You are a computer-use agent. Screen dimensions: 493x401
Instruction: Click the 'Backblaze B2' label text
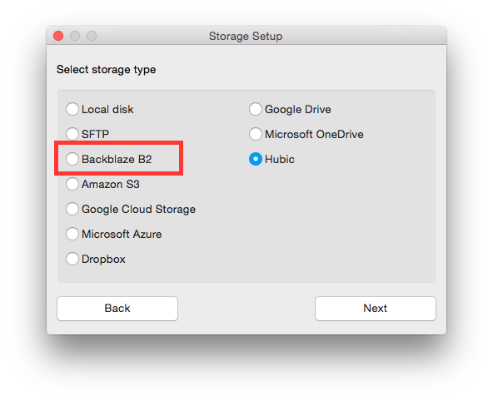(117, 159)
